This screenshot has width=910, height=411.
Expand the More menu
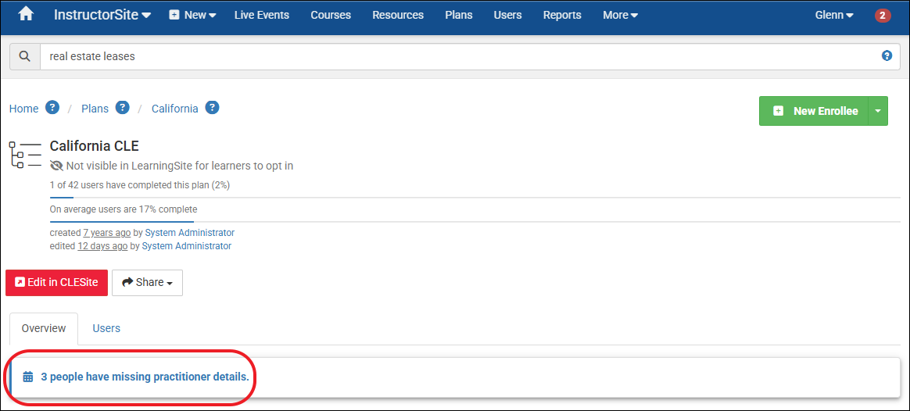pos(621,15)
